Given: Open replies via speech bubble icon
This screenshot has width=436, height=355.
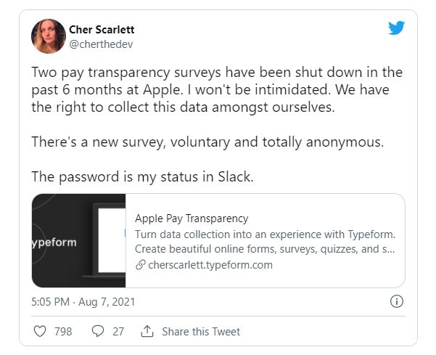Looking at the screenshot, I should click(99, 332).
